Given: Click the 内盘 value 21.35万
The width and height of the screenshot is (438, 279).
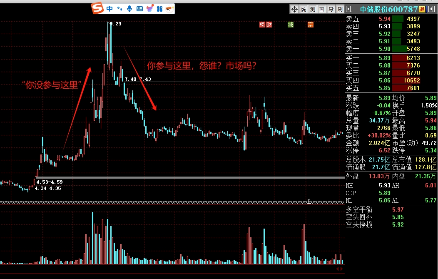Looking at the screenshot, I should click(x=426, y=177).
